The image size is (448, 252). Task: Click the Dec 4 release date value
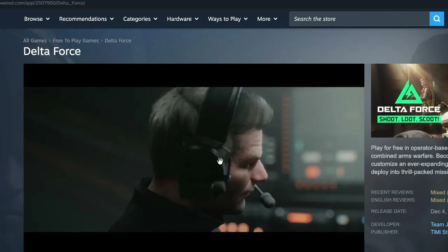tap(439, 211)
